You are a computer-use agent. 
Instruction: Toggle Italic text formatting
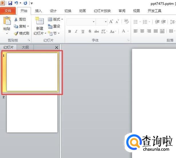76,31
